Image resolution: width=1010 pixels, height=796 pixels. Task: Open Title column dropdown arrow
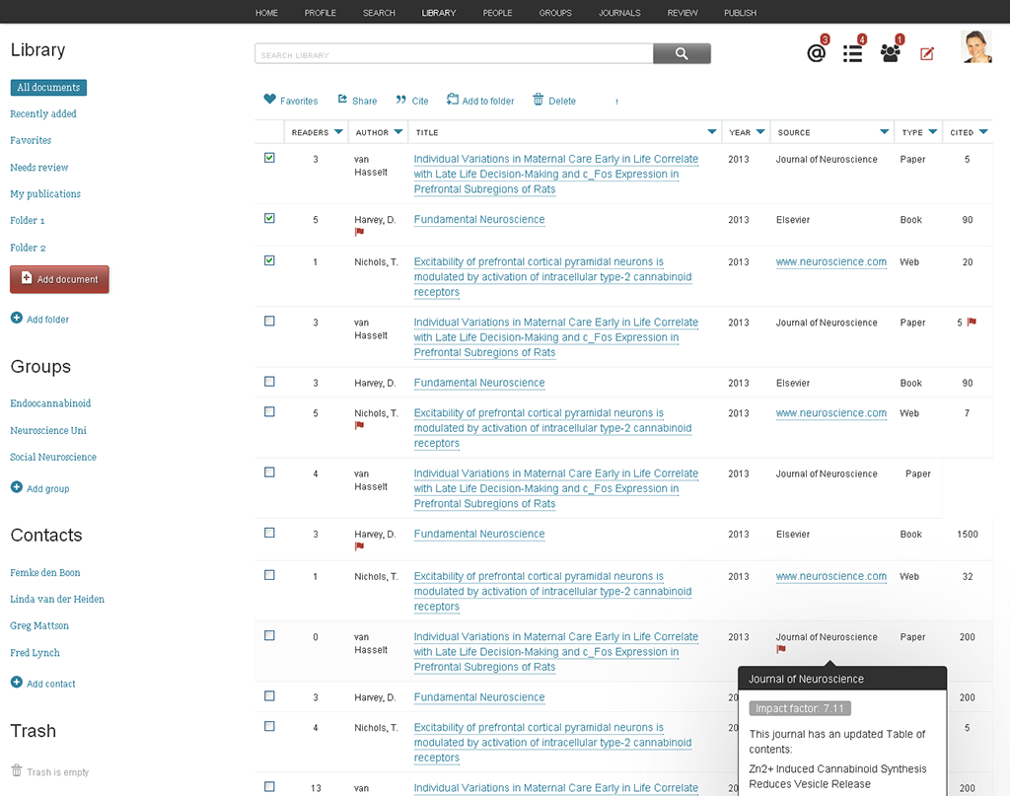pos(712,132)
